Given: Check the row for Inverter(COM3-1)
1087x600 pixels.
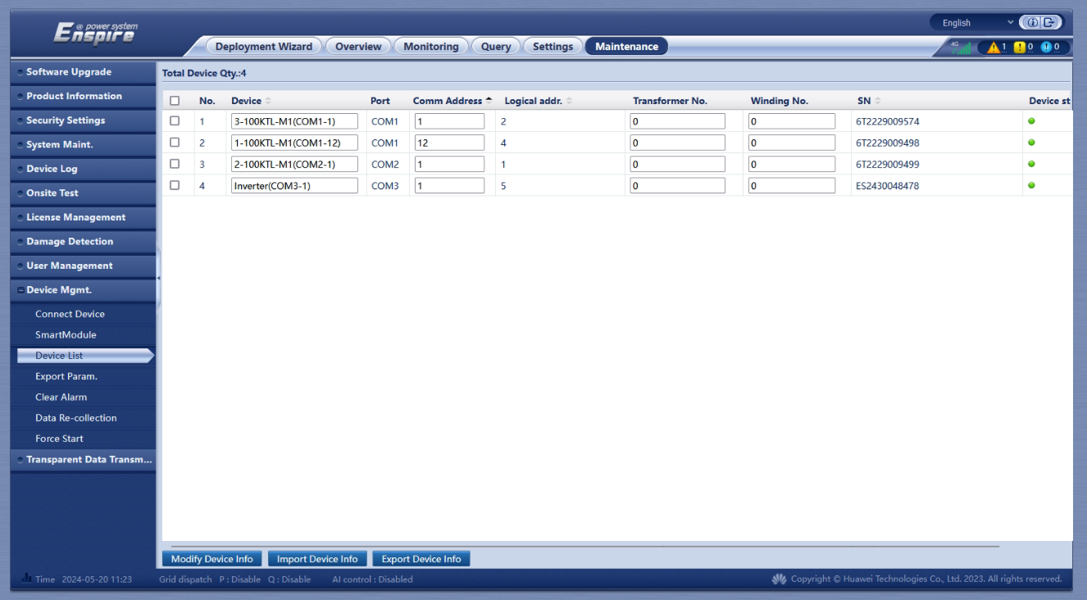Looking at the screenshot, I should [x=175, y=185].
